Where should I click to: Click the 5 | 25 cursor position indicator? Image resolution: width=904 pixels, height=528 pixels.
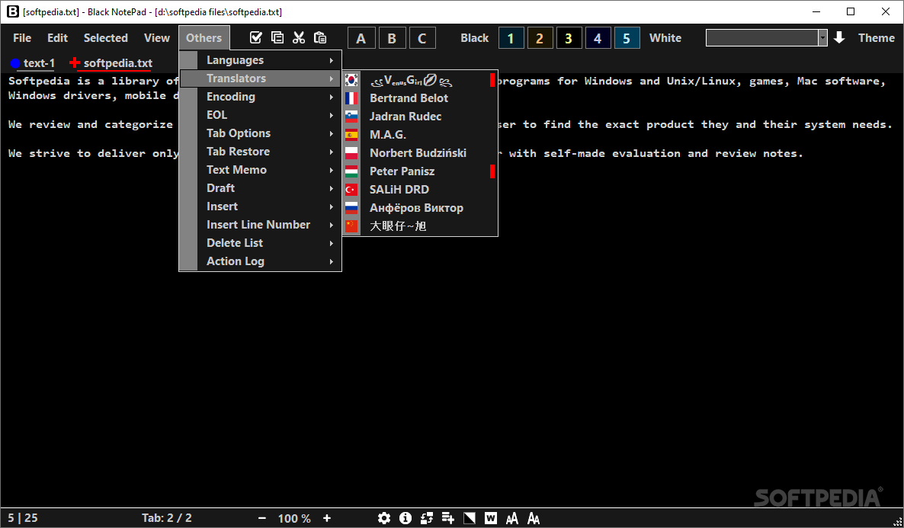point(23,518)
